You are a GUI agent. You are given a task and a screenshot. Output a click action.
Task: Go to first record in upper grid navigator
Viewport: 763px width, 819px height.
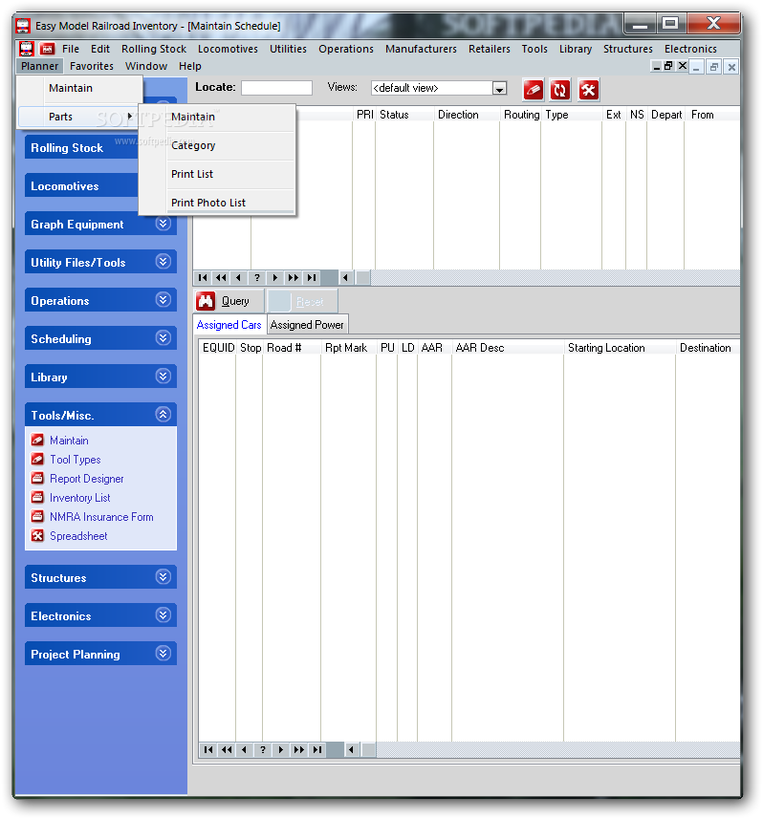coord(203,278)
